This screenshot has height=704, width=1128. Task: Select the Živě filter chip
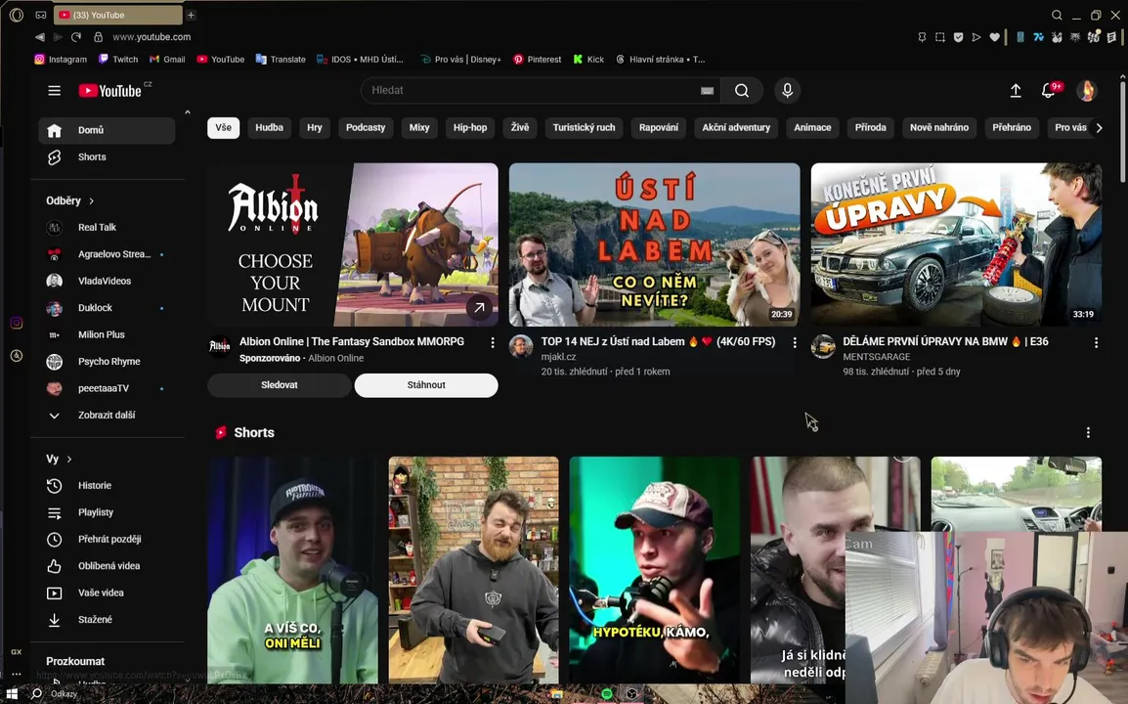point(520,127)
